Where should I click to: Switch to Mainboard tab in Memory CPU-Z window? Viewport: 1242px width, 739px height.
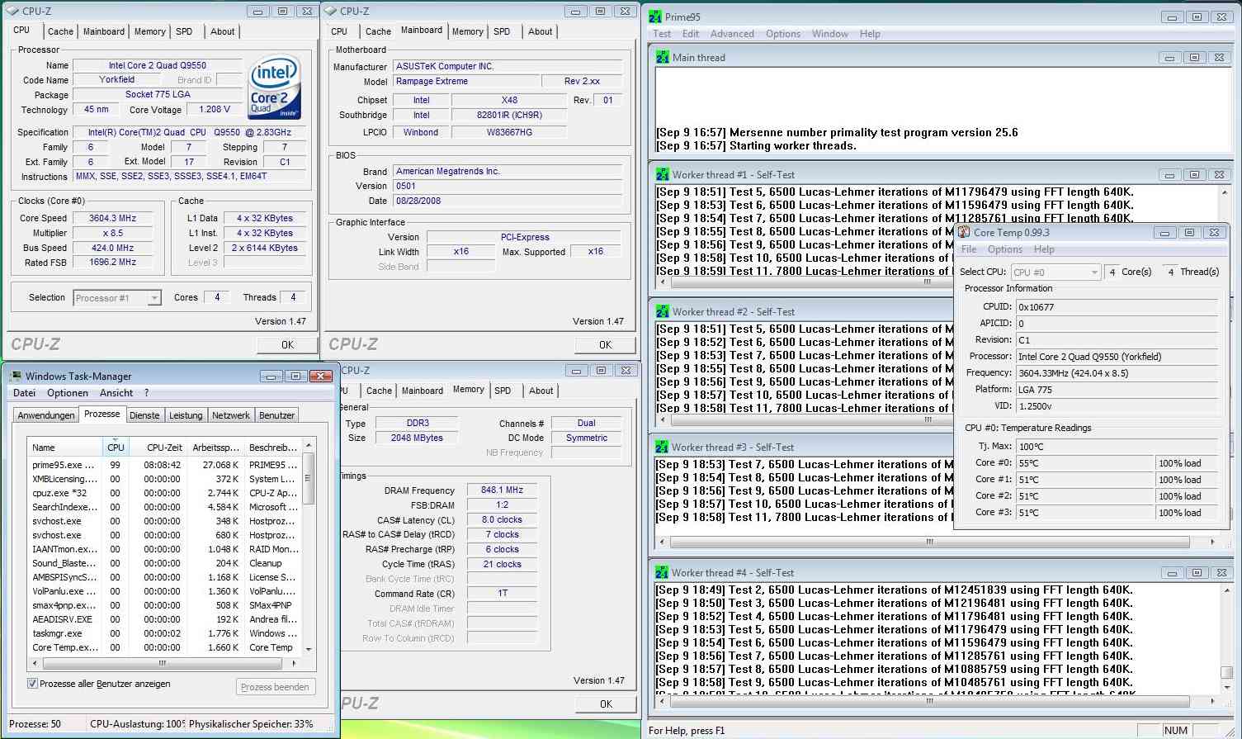click(x=423, y=391)
